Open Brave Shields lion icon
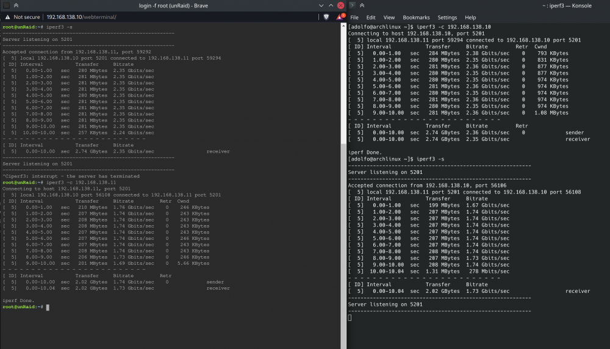The image size is (610, 349). [326, 17]
